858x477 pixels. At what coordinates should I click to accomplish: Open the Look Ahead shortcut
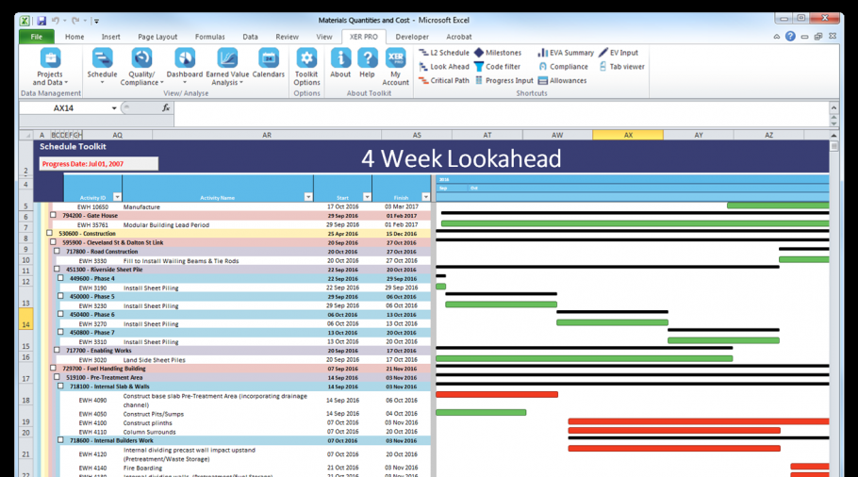click(444, 67)
